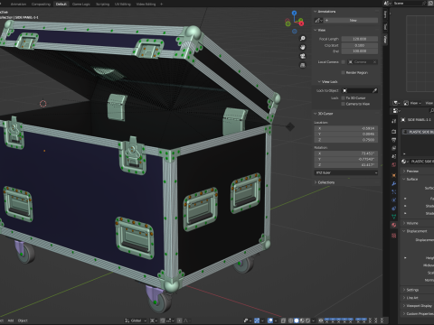Toggle viewport overlays button
The image size is (434, 325).
click(x=270, y=320)
